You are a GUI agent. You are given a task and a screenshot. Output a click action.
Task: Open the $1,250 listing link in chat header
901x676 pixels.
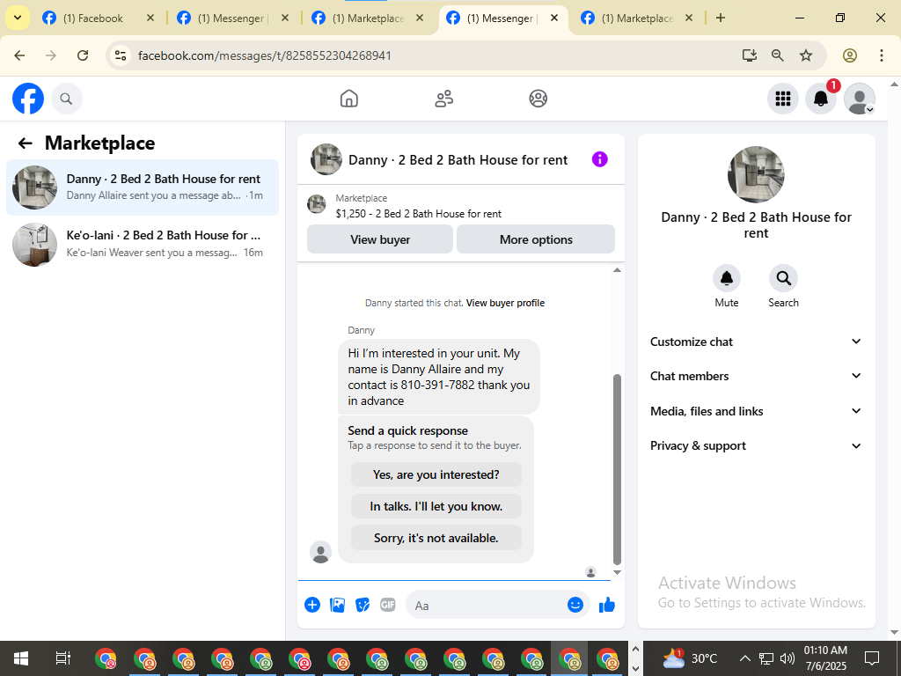point(418,214)
